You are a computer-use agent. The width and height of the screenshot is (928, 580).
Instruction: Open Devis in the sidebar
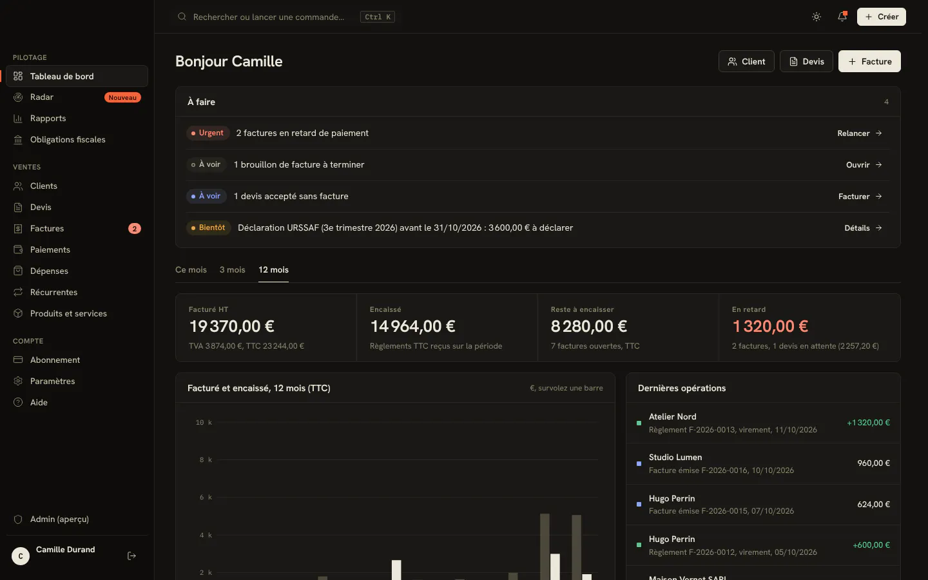[77, 208]
